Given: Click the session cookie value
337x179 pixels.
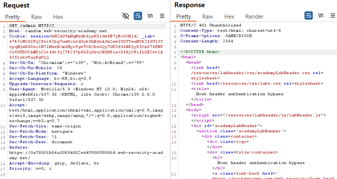Looking at the screenshot, I should (94, 36).
